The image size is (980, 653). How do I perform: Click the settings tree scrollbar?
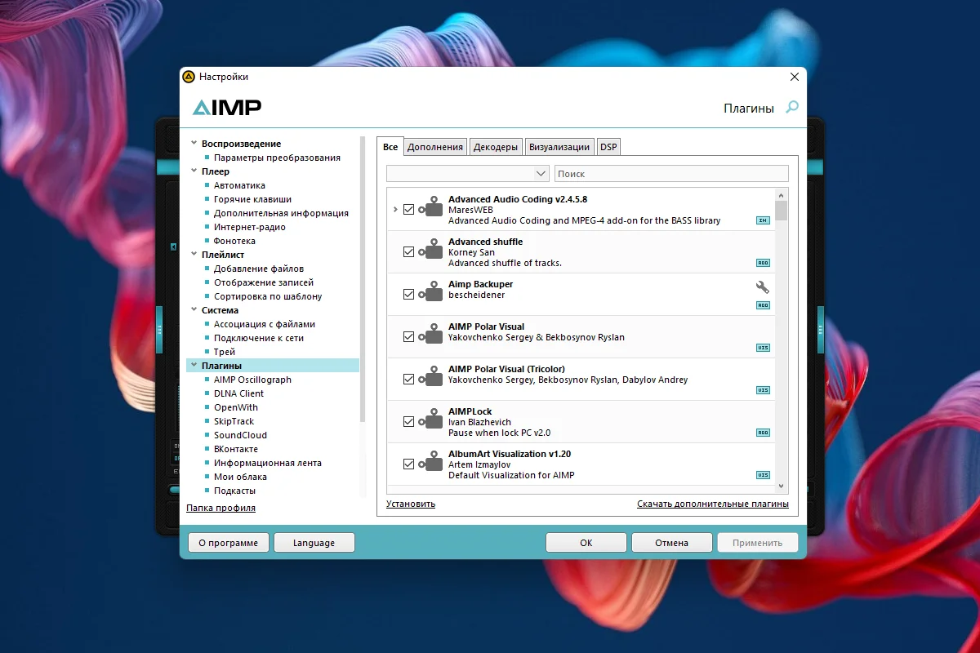click(x=363, y=278)
